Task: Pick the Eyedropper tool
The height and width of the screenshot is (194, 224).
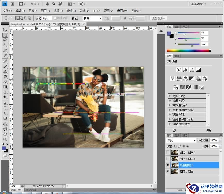Action: pos(5,56)
